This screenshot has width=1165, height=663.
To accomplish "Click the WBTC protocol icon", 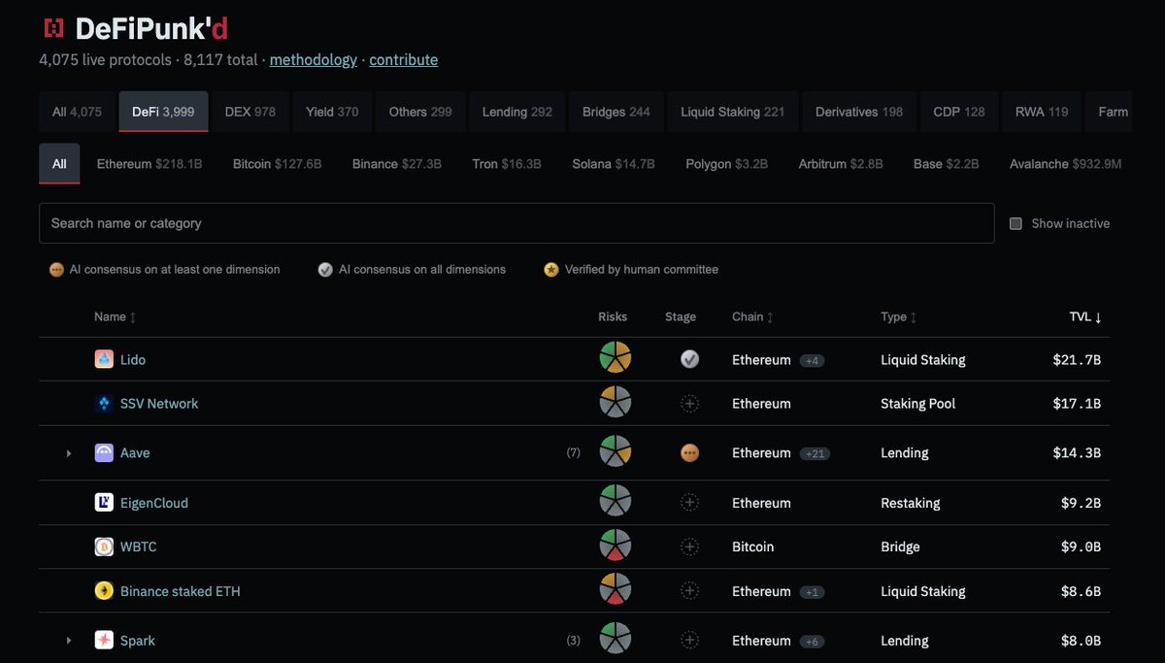I will [104, 547].
